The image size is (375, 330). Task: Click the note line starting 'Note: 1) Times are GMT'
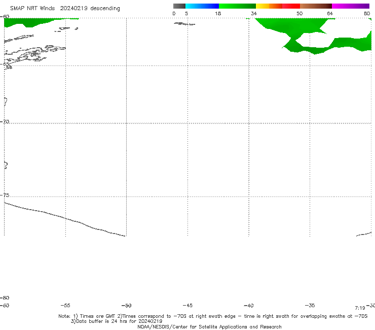pyautogui.click(x=213, y=316)
